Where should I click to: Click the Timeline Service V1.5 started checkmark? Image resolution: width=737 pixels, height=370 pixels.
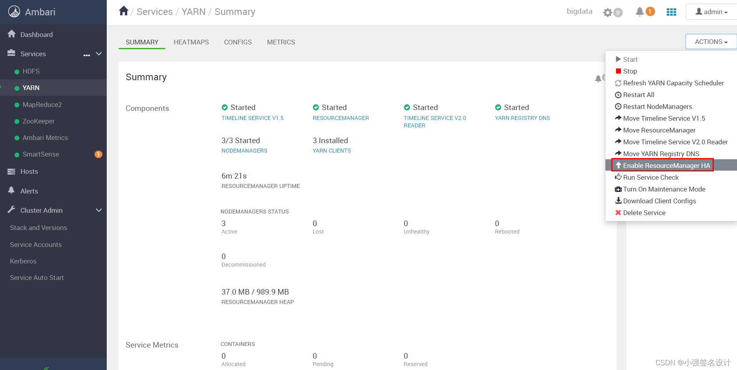click(225, 107)
